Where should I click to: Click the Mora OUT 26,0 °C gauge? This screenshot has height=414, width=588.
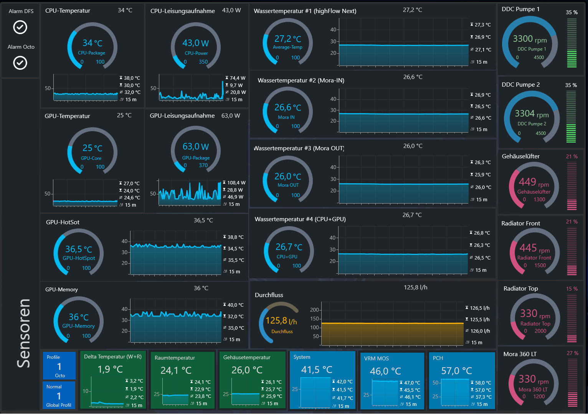(288, 179)
